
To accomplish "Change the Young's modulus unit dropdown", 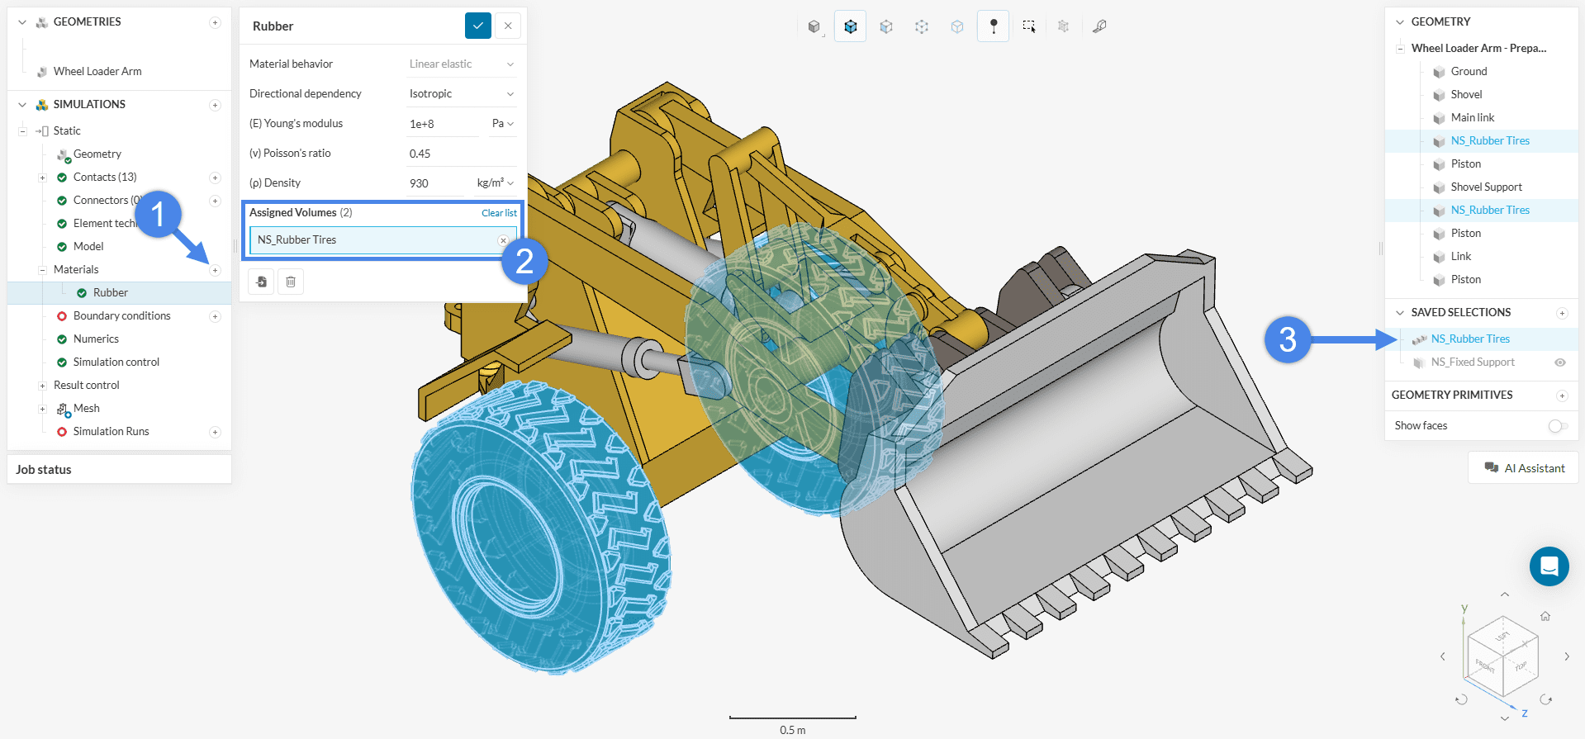I will coord(502,124).
